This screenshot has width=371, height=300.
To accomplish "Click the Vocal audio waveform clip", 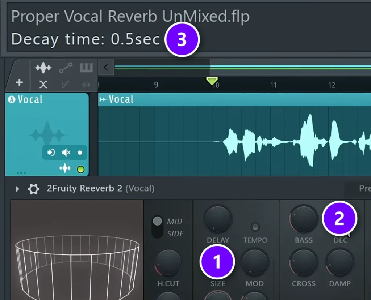I will [234, 141].
